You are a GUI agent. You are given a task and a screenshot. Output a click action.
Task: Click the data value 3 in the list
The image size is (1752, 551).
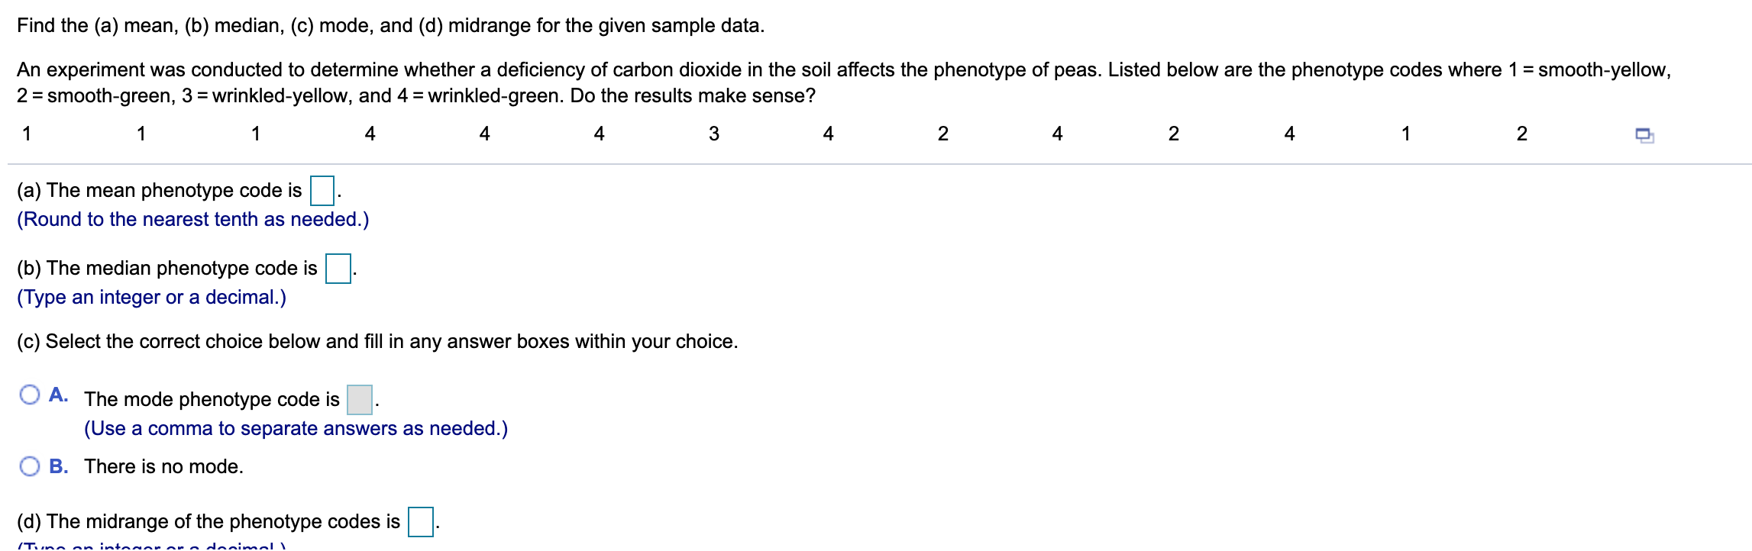713,134
